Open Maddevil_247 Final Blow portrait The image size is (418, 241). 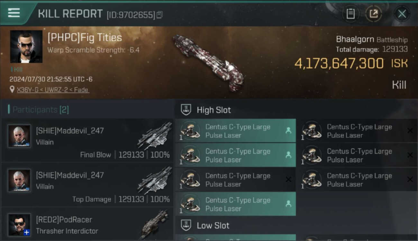19,136
